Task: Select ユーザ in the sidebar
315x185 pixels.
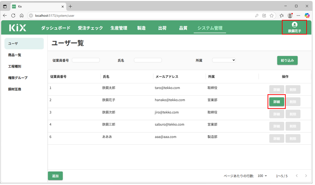Action: coord(24,43)
